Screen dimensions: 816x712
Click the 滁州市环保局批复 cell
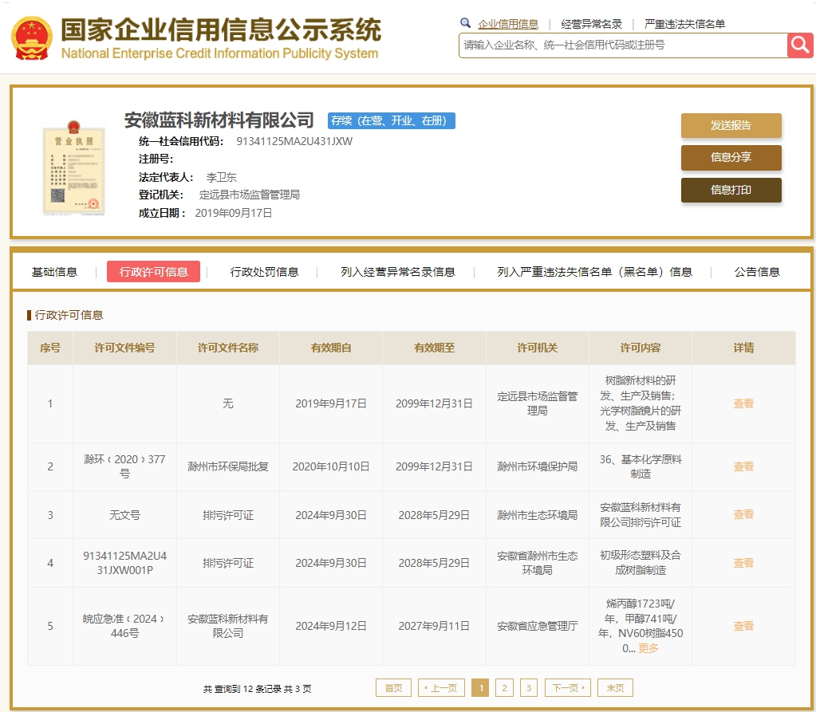[228, 466]
